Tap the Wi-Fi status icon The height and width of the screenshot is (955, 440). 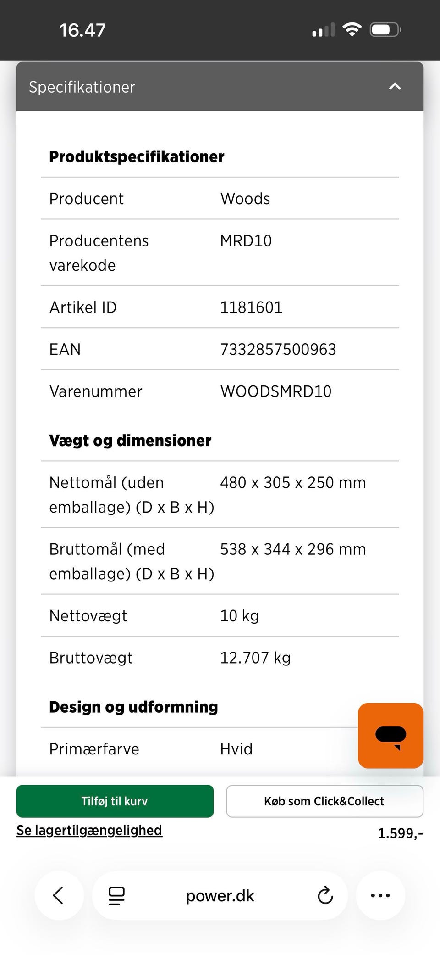[352, 30]
